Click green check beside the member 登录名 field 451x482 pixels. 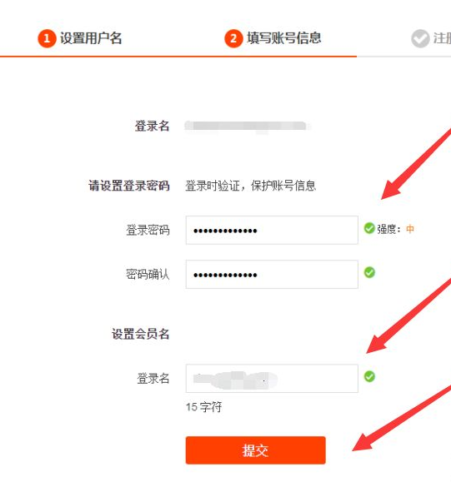coord(369,376)
